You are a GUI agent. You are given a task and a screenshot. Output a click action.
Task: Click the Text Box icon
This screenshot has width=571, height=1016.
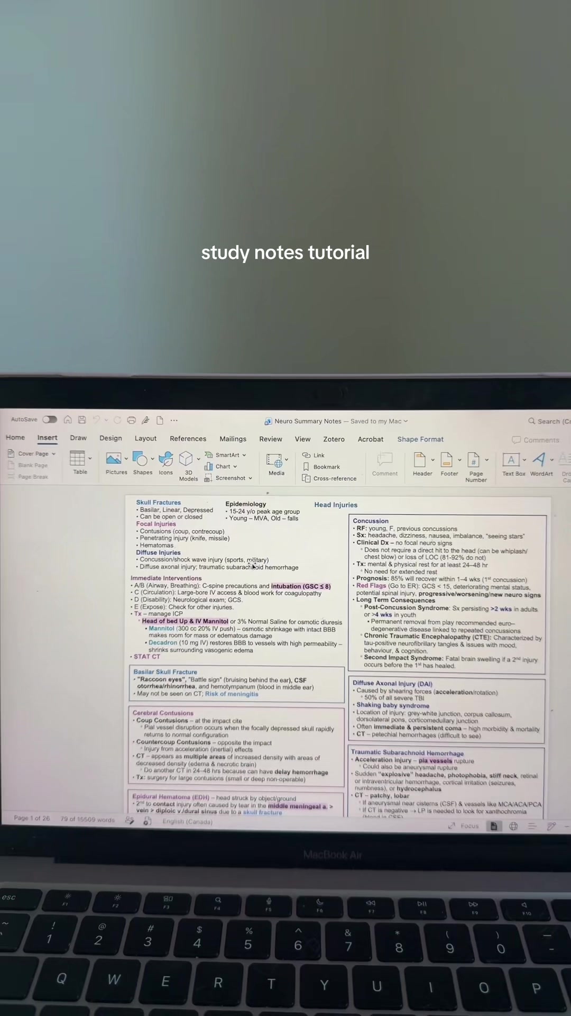click(511, 460)
